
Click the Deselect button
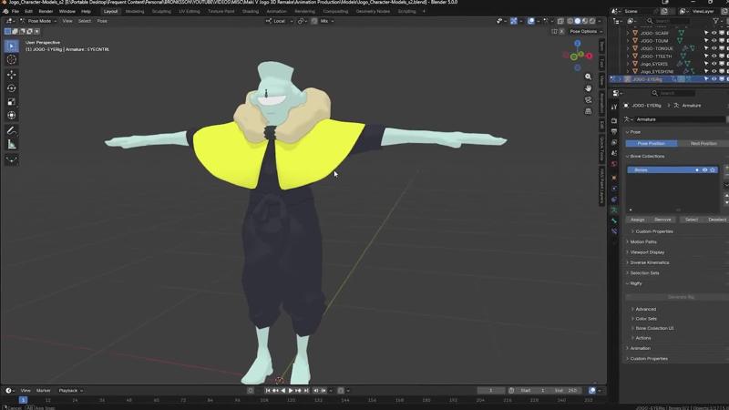[716, 220]
